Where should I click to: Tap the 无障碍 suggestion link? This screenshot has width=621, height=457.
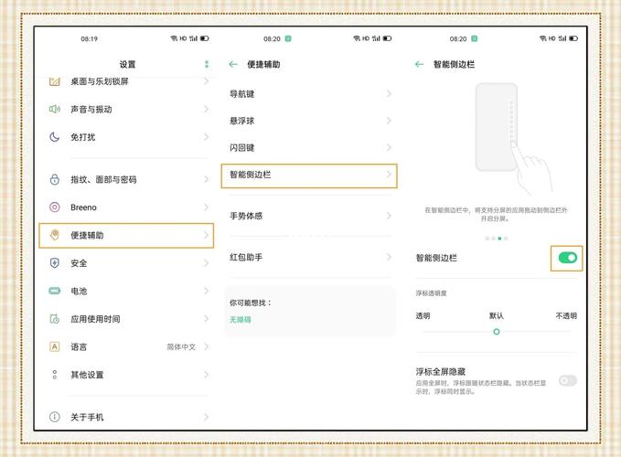[x=240, y=319]
